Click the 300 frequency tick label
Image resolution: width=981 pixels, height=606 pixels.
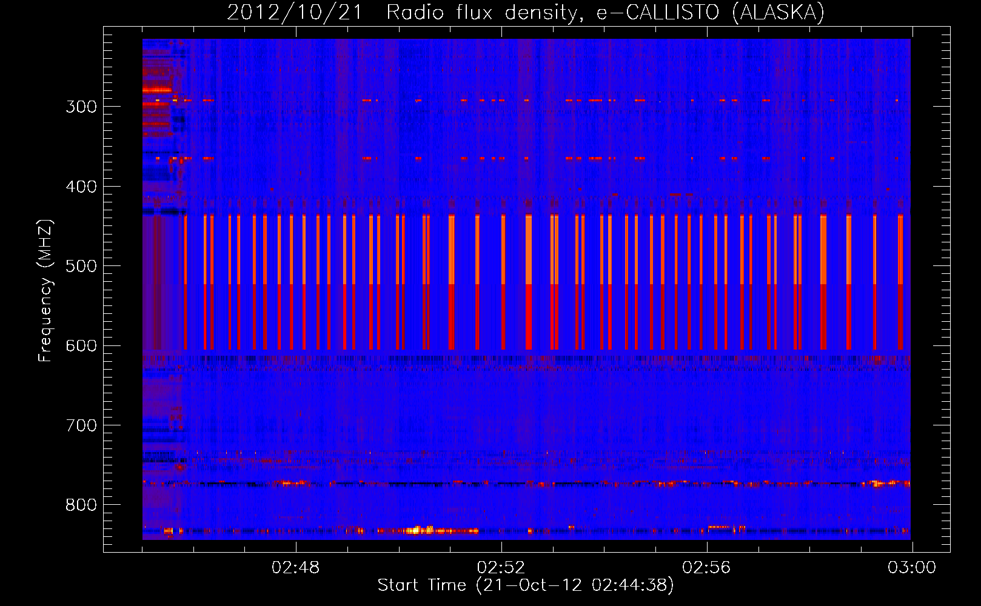point(81,107)
